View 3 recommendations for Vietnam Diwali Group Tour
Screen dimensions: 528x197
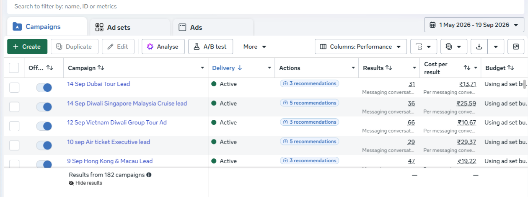point(309,122)
